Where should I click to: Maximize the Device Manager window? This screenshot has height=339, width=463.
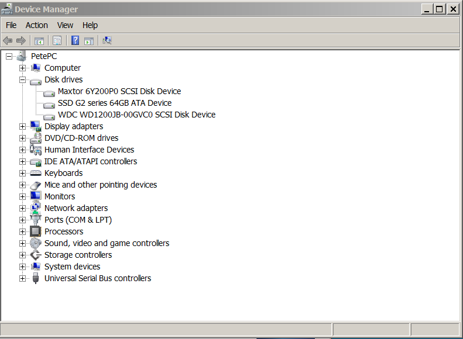439,9
